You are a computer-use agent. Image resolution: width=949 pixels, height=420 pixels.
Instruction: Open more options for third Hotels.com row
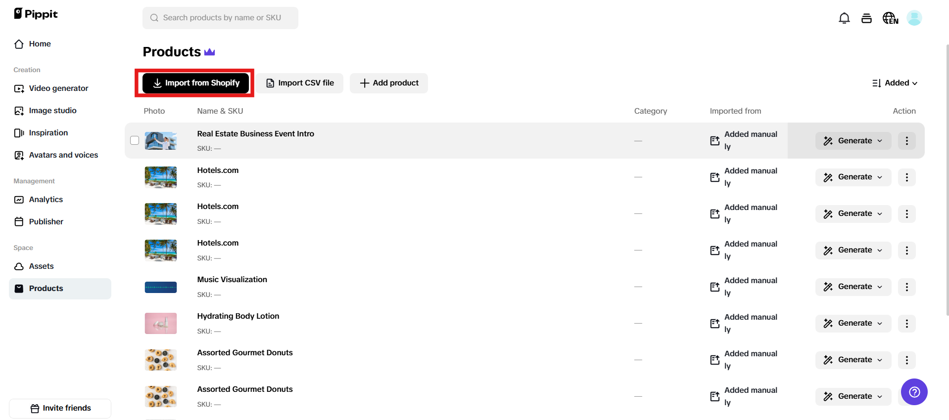click(906, 251)
